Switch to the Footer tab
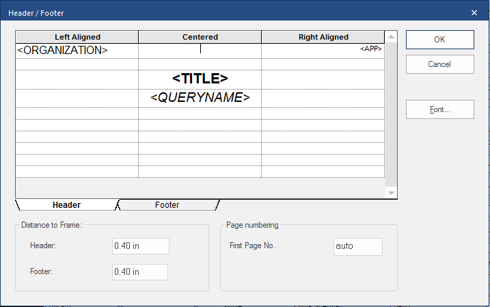This screenshot has width=490, height=307. point(167,205)
